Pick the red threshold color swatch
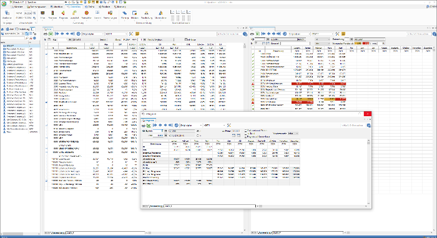The width and height of the screenshot is (437, 238). (366, 44)
